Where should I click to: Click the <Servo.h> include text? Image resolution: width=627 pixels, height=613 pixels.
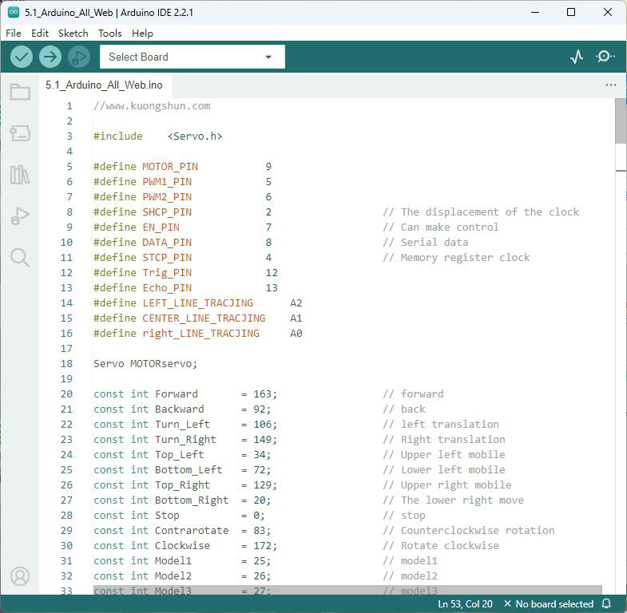click(195, 136)
